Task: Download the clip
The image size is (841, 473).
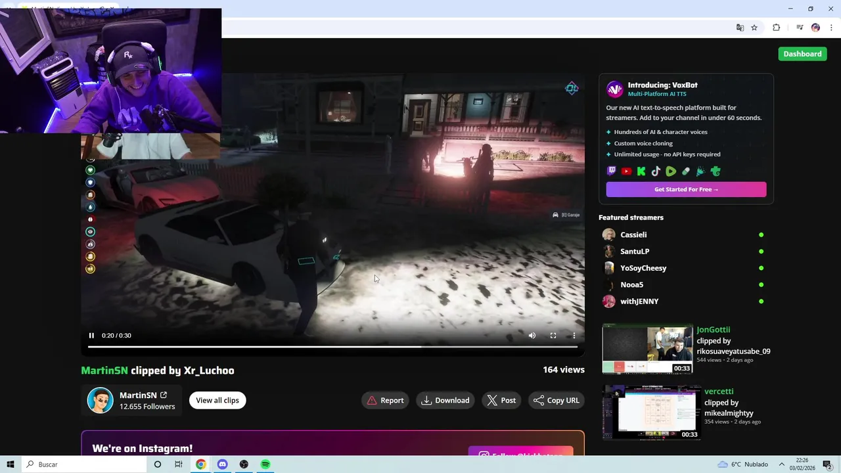Action: click(445, 400)
